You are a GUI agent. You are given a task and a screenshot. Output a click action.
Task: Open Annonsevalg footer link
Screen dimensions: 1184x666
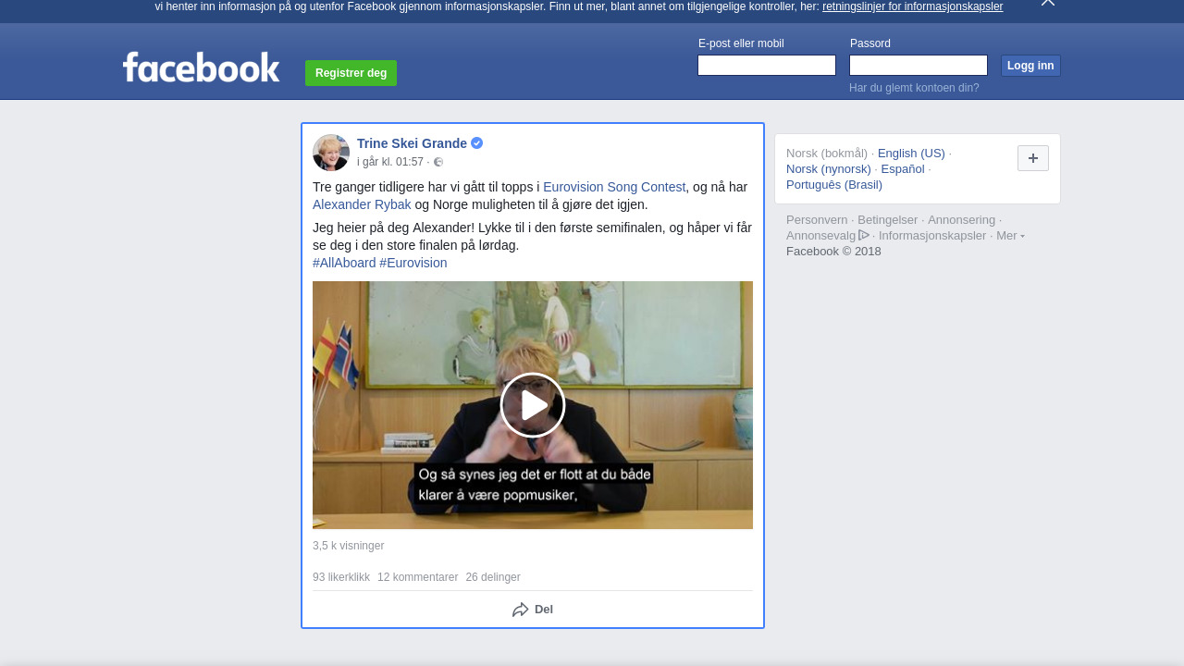(x=821, y=236)
